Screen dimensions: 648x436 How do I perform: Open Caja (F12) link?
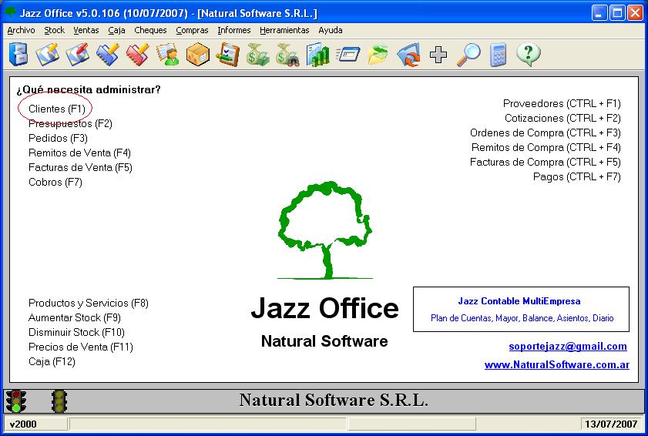[x=52, y=361]
